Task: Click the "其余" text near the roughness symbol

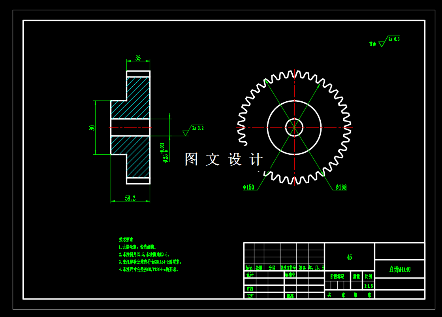Action: (x=372, y=44)
